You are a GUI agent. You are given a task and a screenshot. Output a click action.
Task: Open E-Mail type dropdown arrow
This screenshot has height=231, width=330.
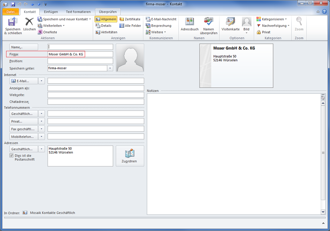[x=42, y=81]
